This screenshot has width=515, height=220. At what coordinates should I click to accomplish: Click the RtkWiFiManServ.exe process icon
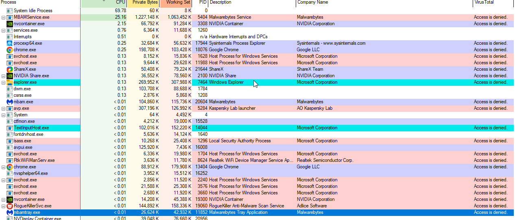(x=10, y=160)
